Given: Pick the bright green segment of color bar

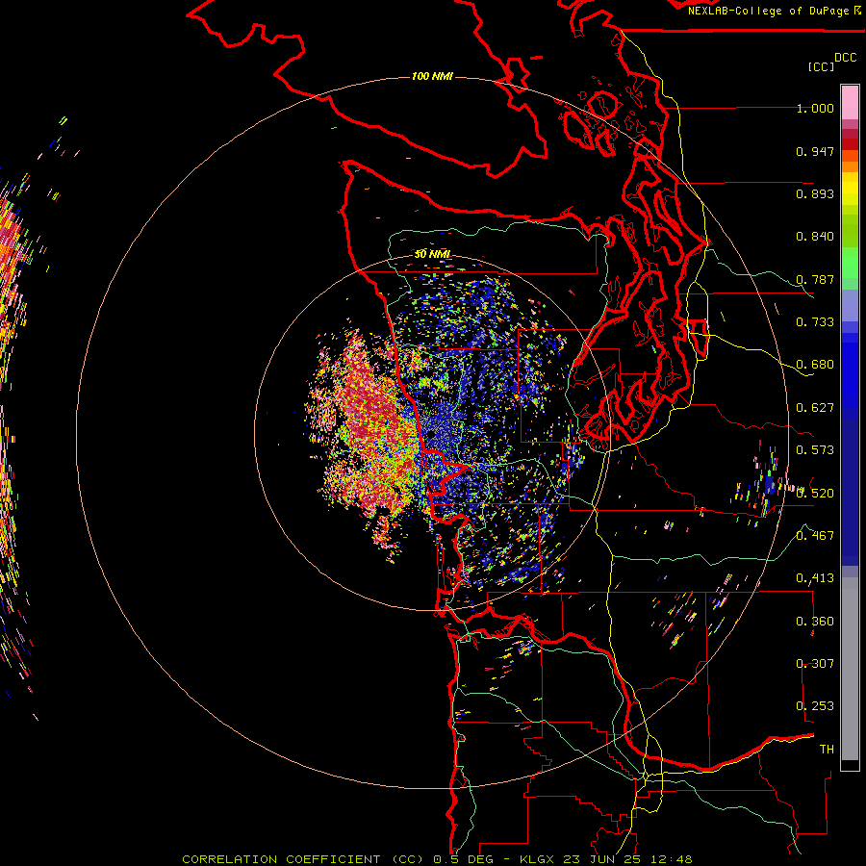Looking at the screenshot, I should pyautogui.click(x=850, y=263).
